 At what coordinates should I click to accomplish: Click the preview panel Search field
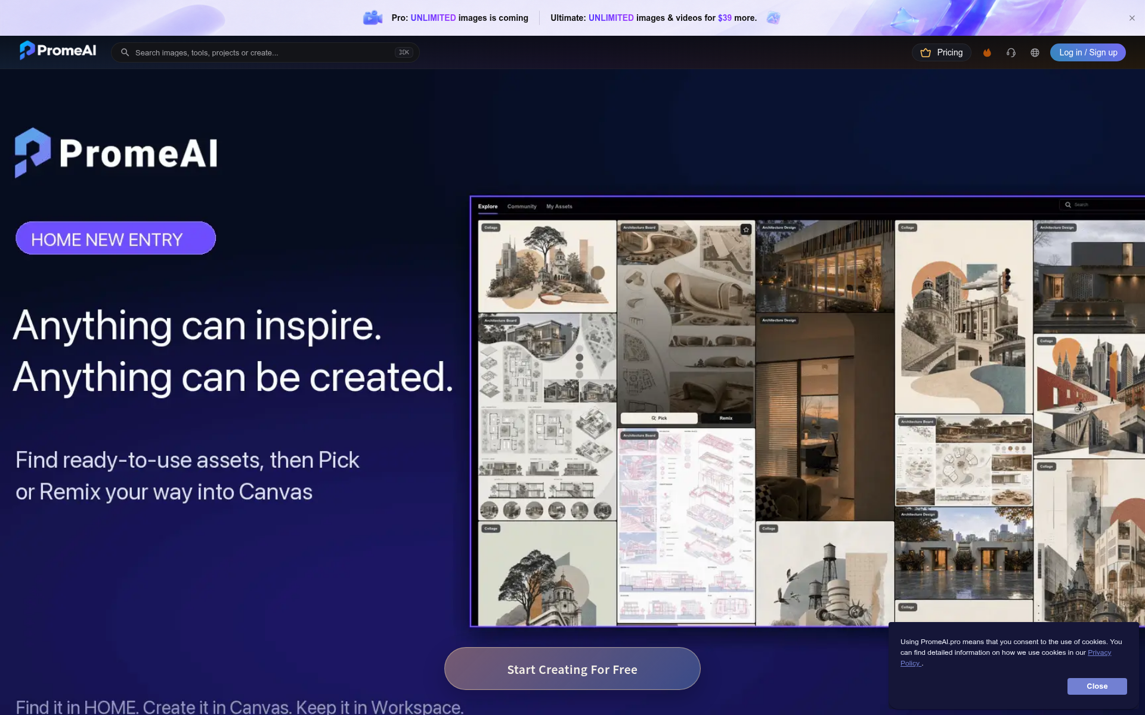pyautogui.click(x=1101, y=204)
